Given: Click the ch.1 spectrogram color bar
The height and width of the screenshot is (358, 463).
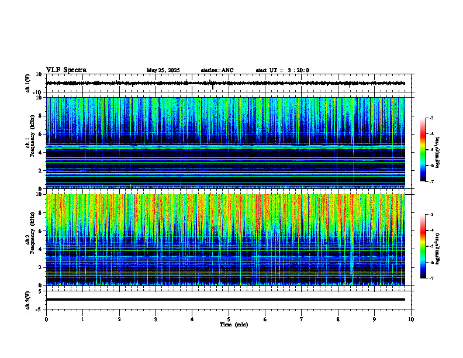Looking at the screenshot, I should [423, 150].
